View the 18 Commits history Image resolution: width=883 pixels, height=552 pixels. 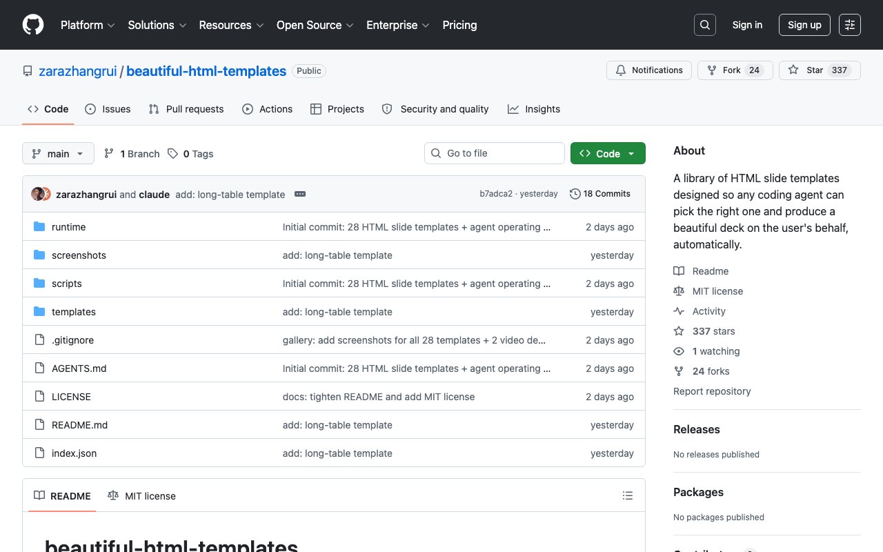[600, 194]
